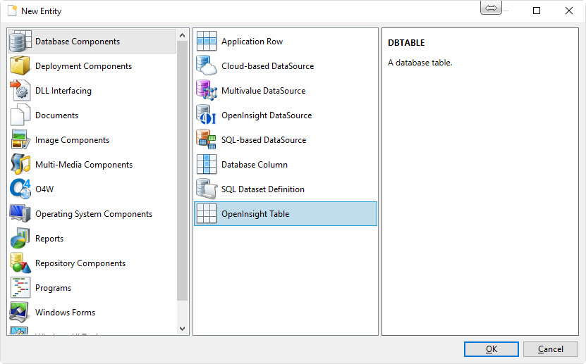
Task: Select the Reports category label
Action: click(x=49, y=238)
